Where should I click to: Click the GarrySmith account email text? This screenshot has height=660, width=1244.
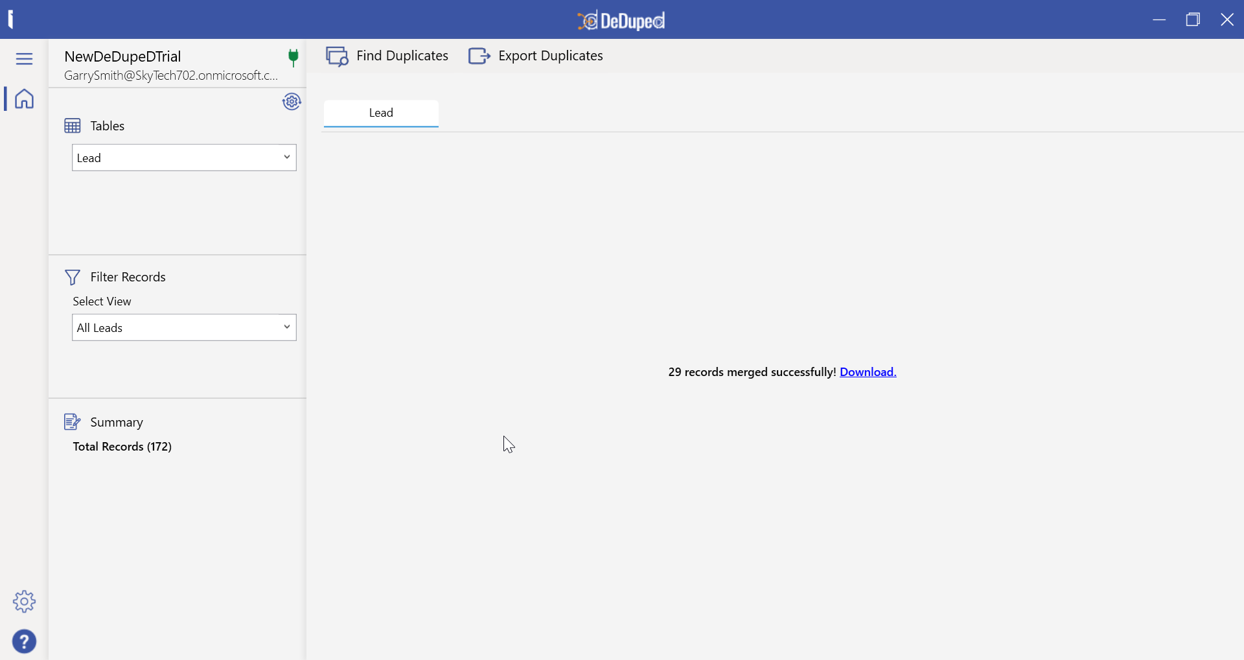171,76
